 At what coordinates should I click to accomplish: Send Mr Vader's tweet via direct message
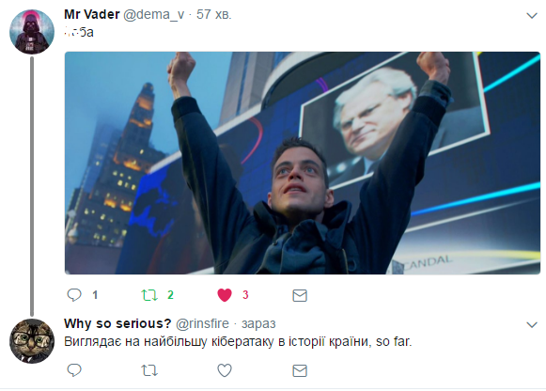tap(300, 295)
